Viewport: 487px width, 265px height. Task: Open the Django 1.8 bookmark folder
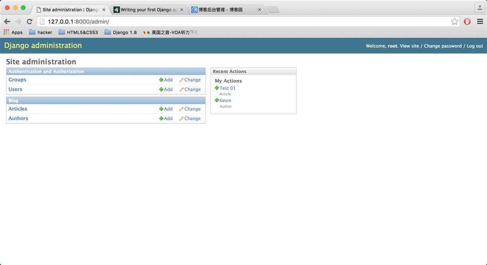121,32
